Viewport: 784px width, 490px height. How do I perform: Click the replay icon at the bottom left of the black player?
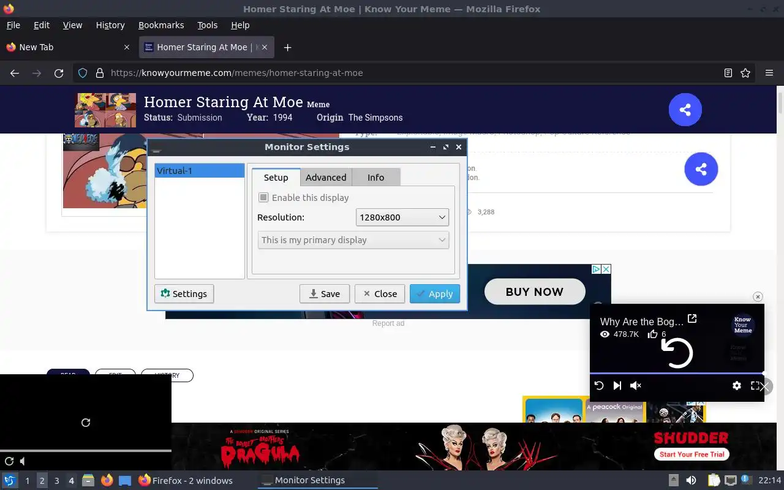pos(9,461)
